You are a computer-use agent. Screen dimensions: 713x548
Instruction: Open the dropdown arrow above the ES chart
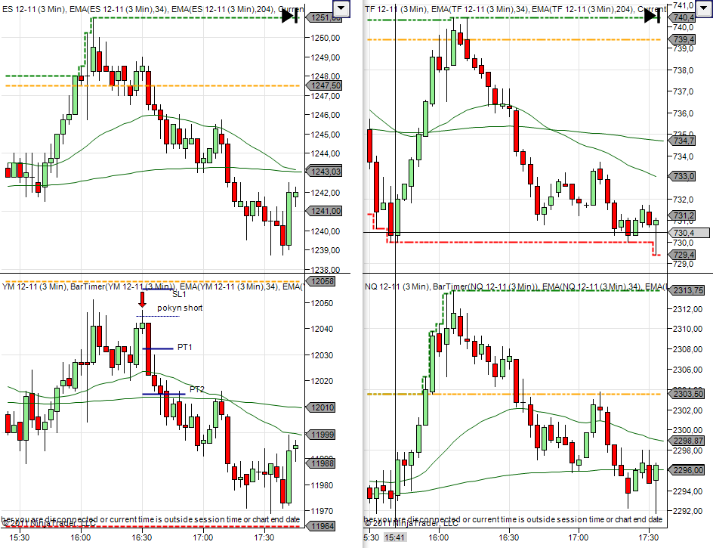tap(341, 8)
